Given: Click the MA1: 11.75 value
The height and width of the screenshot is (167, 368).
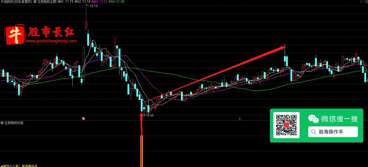Looking at the screenshot, I should coord(66,2).
